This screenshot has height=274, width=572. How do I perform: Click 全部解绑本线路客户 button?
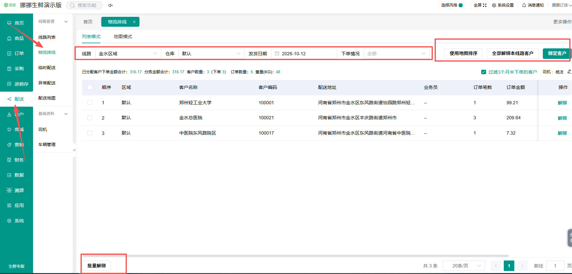click(x=512, y=53)
